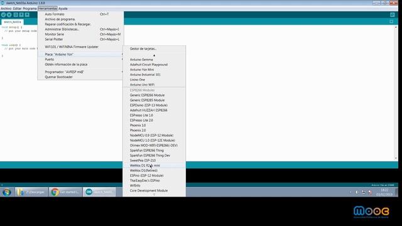Select Generic ESP8266 Module board
The height and width of the screenshot is (226, 402).
coord(154,95)
